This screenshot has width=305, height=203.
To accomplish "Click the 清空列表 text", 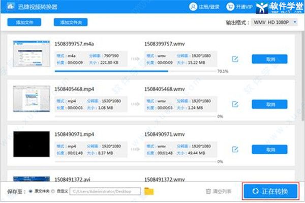I will [x=222, y=191].
